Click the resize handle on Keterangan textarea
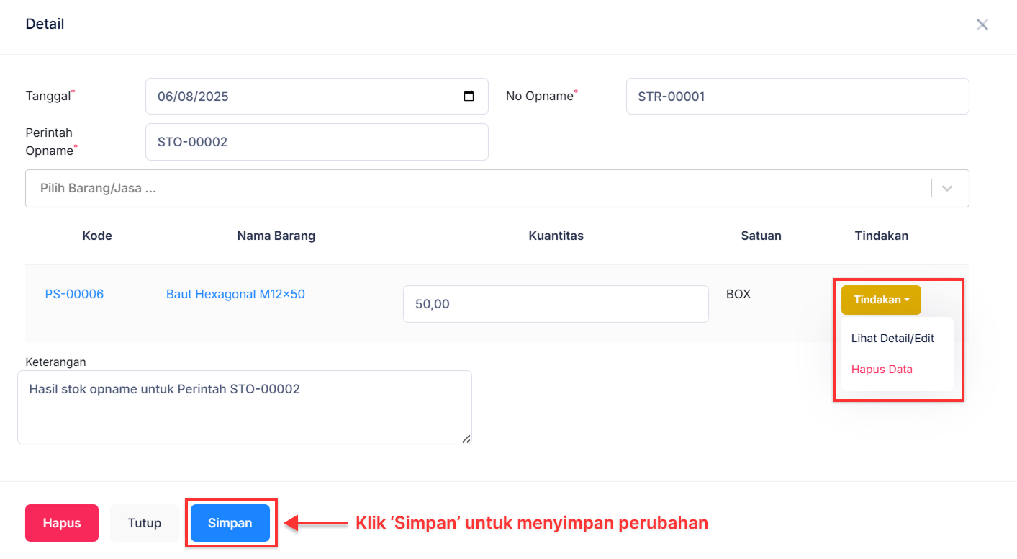1017x559 pixels. coord(467,438)
